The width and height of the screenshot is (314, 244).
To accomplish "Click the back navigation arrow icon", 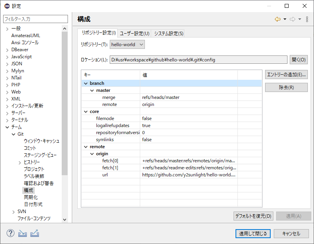I will (x=278, y=19).
